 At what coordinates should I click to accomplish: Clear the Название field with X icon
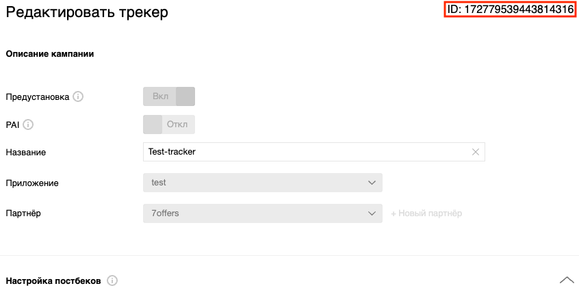click(476, 152)
